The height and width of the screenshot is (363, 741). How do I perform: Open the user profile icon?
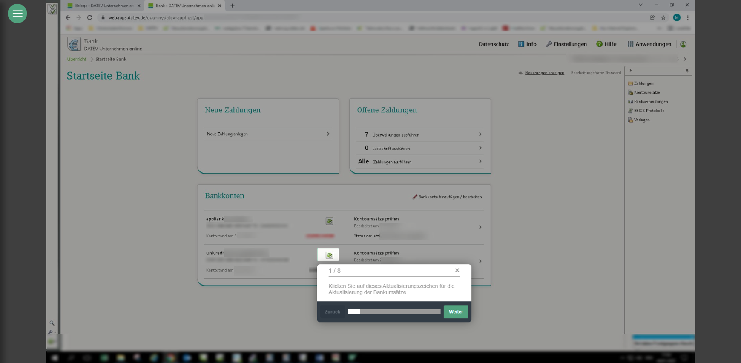pyautogui.click(x=683, y=44)
